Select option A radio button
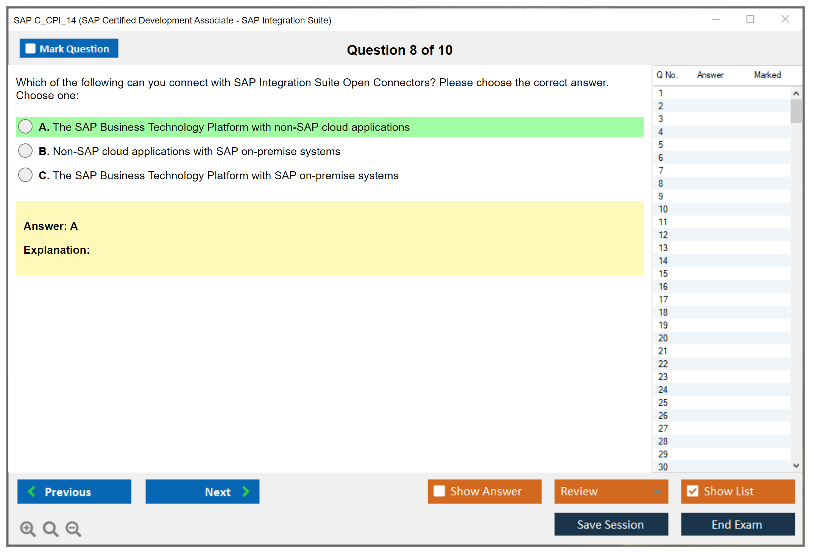 pyautogui.click(x=25, y=127)
